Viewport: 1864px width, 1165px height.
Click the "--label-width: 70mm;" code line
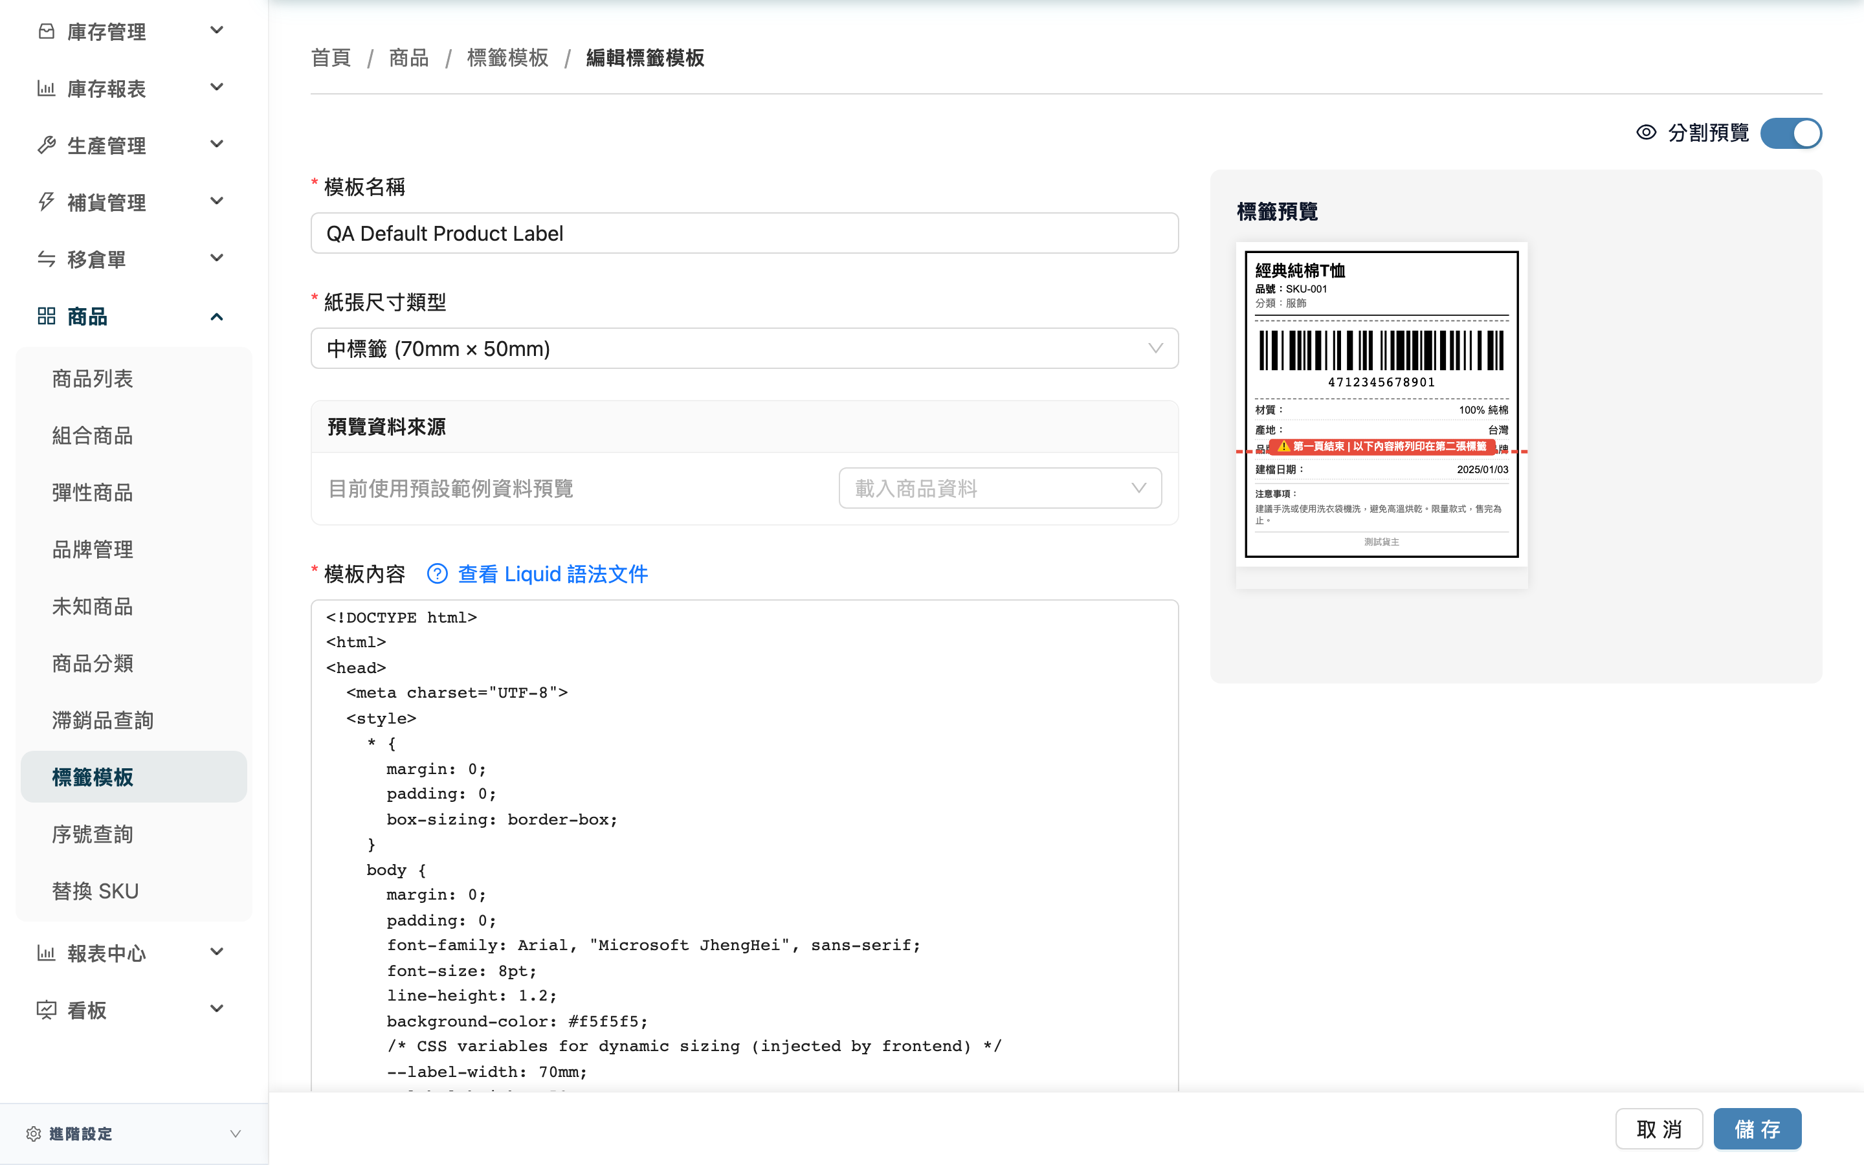tap(487, 1072)
